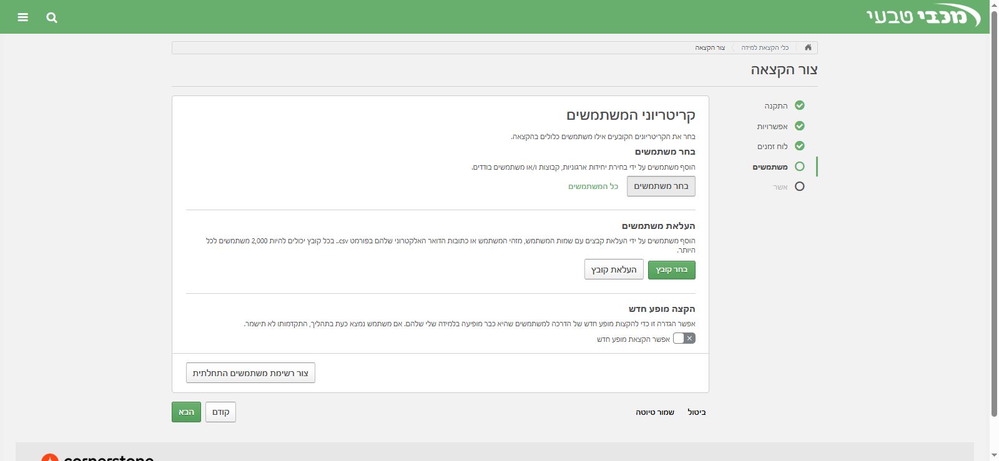Click צור רשימת משתמשים התחלתית button
Image resolution: width=999 pixels, height=461 pixels.
pyautogui.click(x=250, y=373)
